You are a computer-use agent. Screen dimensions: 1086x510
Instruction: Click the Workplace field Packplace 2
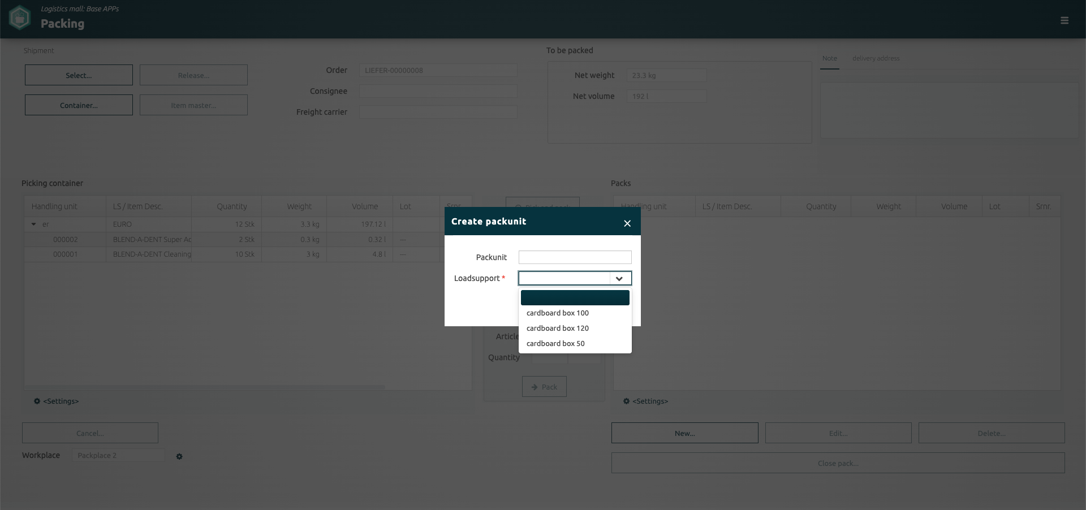[x=118, y=455]
